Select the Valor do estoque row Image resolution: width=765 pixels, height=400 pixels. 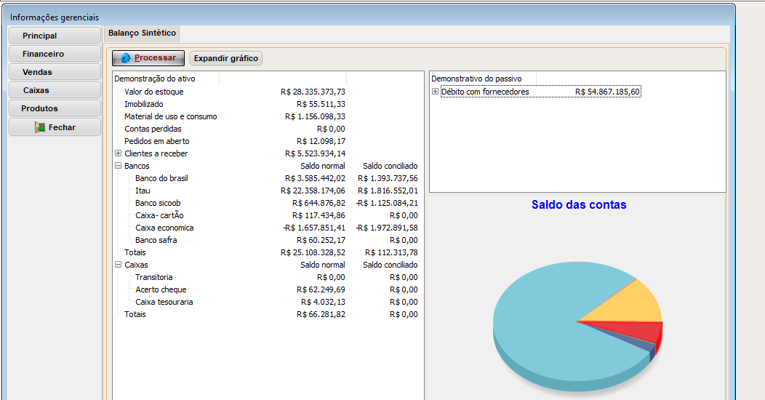pos(154,92)
